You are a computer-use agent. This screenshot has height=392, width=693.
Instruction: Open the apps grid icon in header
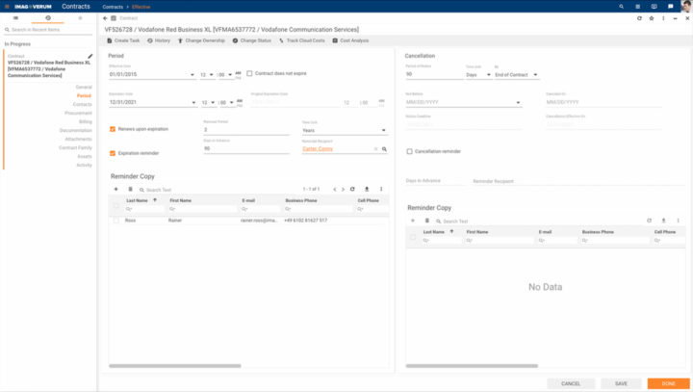tap(638, 7)
